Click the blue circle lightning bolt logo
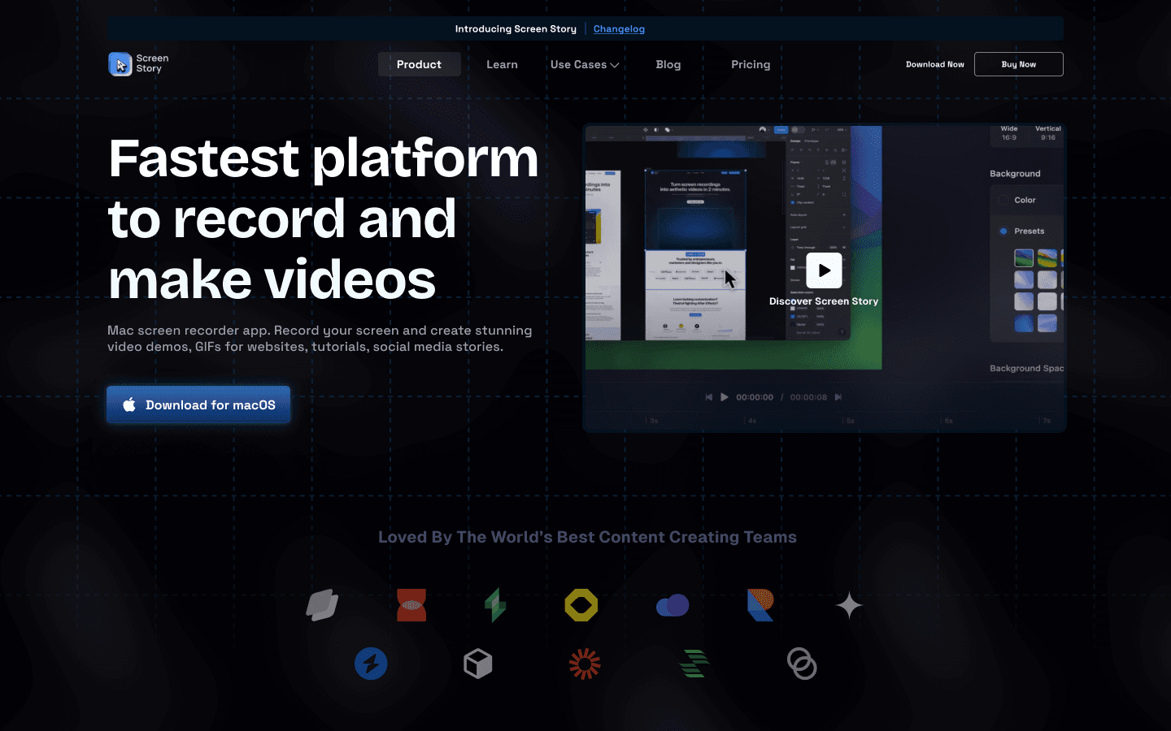This screenshot has width=1171, height=731. pyautogui.click(x=371, y=664)
